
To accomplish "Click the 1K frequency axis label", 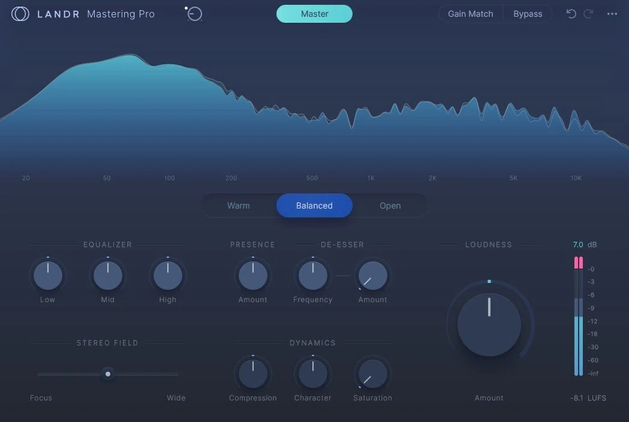I will [371, 177].
